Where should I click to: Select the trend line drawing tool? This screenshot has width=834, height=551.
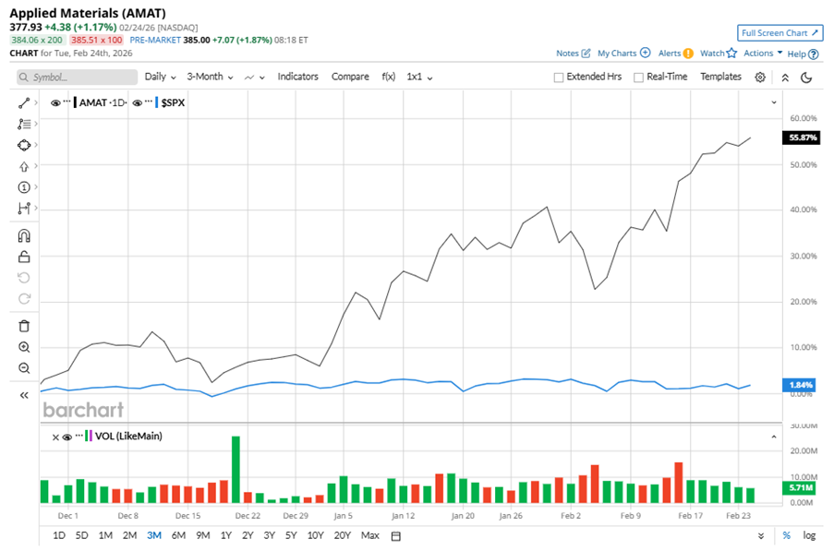click(25, 102)
